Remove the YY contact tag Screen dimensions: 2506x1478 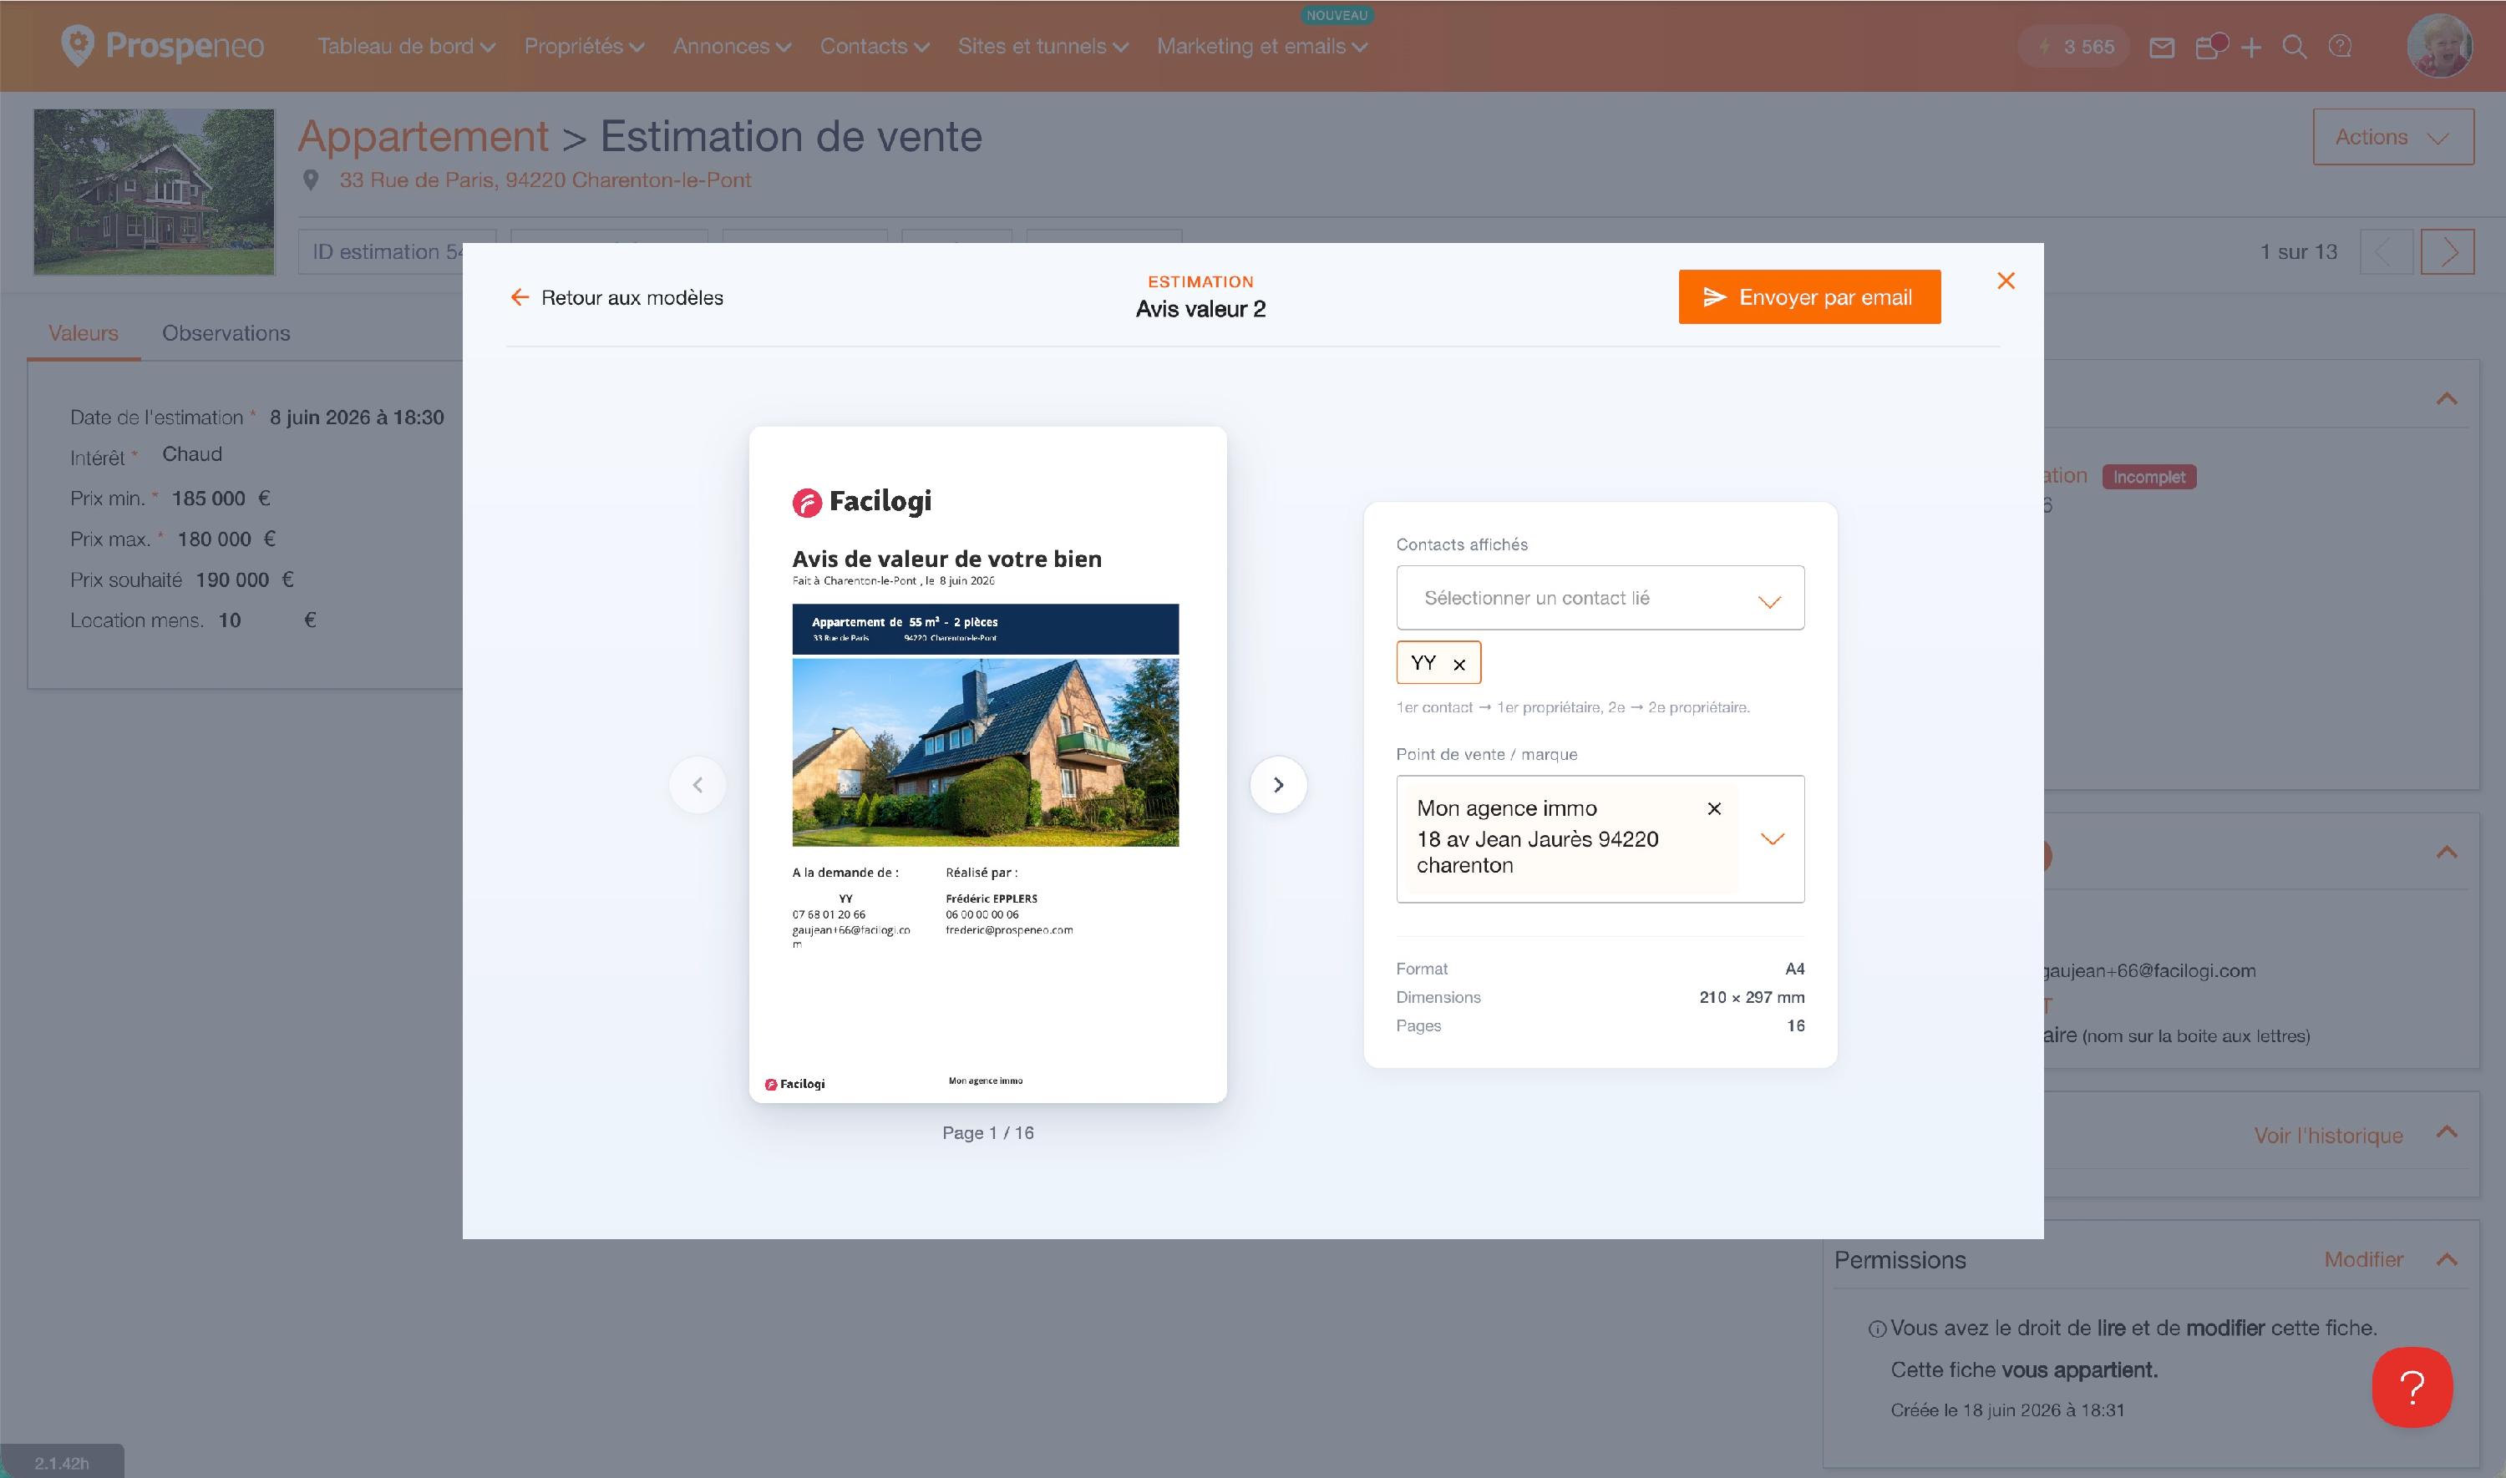coord(1459,665)
